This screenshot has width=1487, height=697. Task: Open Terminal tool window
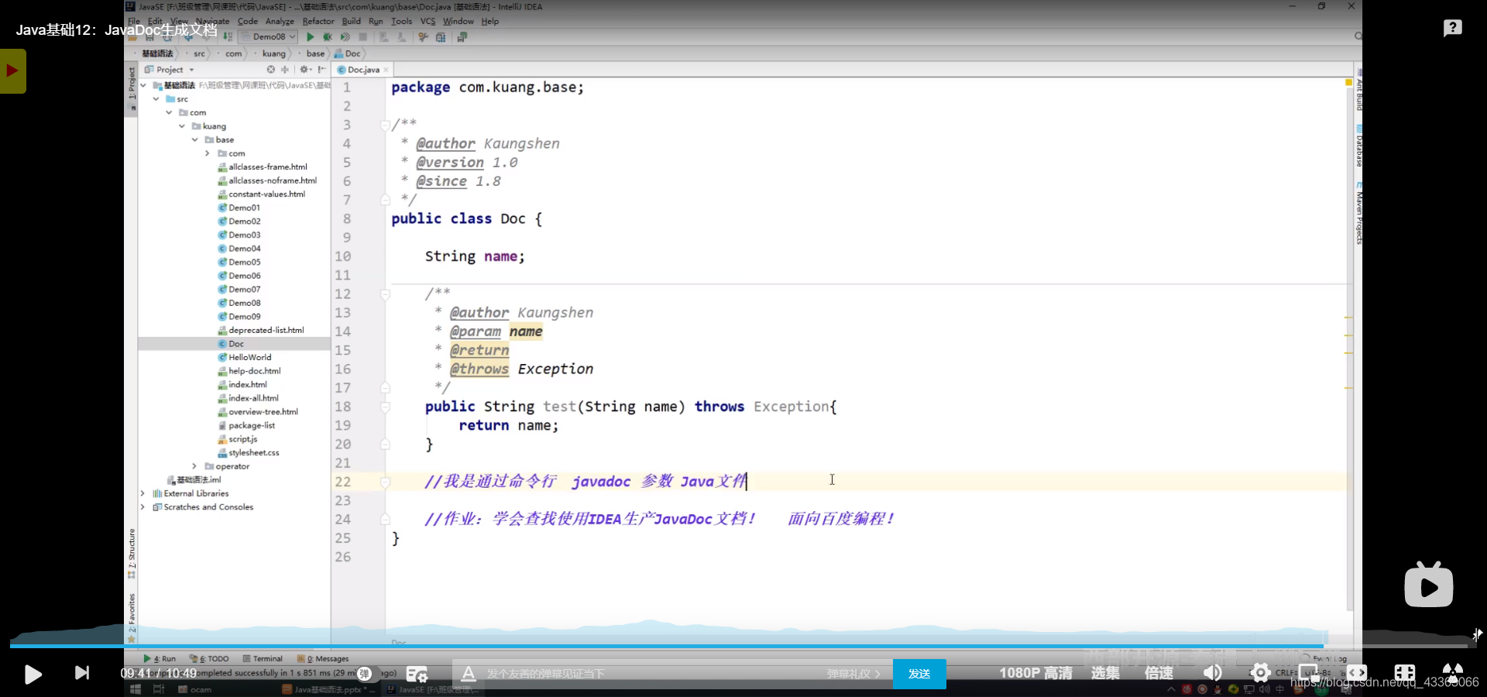tap(263, 659)
